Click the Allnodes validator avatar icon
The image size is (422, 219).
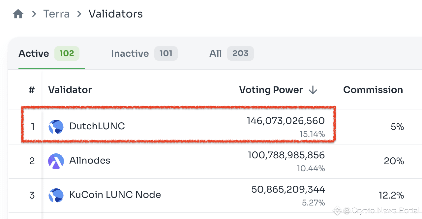56,161
